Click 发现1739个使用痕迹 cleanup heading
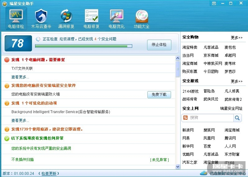This screenshot has height=177, width=248. click(x=47, y=129)
